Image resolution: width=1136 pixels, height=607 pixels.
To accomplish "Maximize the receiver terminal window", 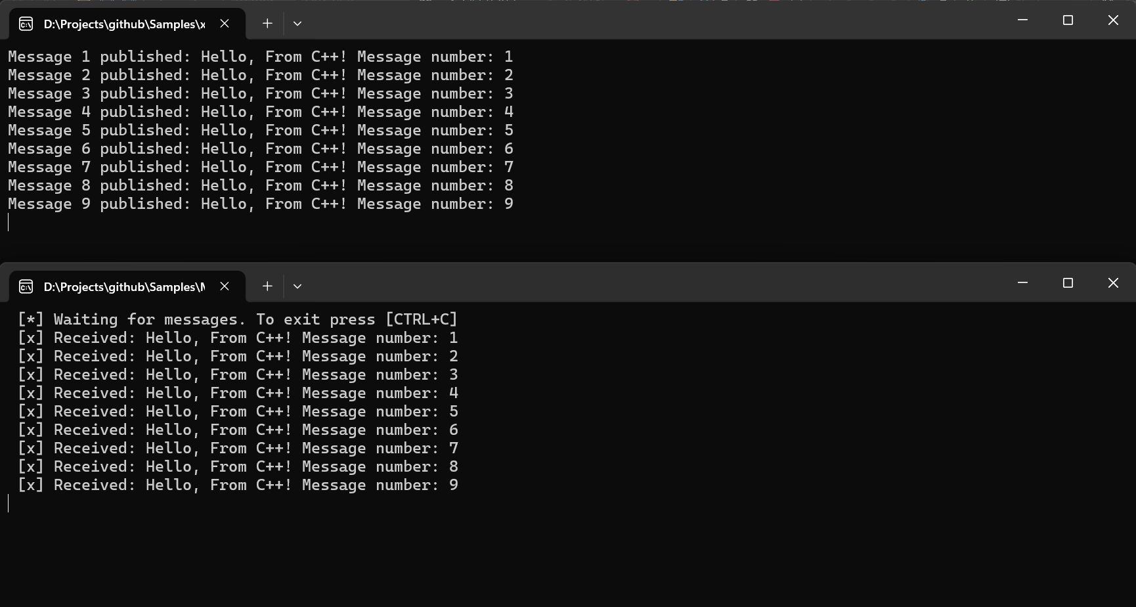I will pyautogui.click(x=1068, y=282).
